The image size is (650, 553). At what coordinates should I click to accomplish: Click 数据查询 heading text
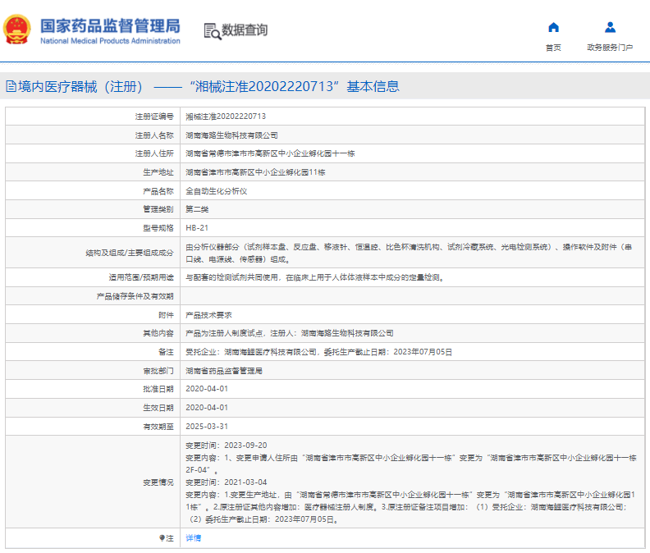click(245, 30)
